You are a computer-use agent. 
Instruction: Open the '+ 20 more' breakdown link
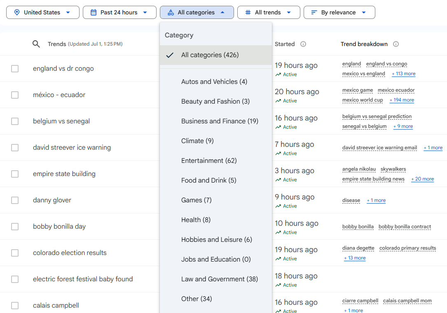tap(422, 179)
